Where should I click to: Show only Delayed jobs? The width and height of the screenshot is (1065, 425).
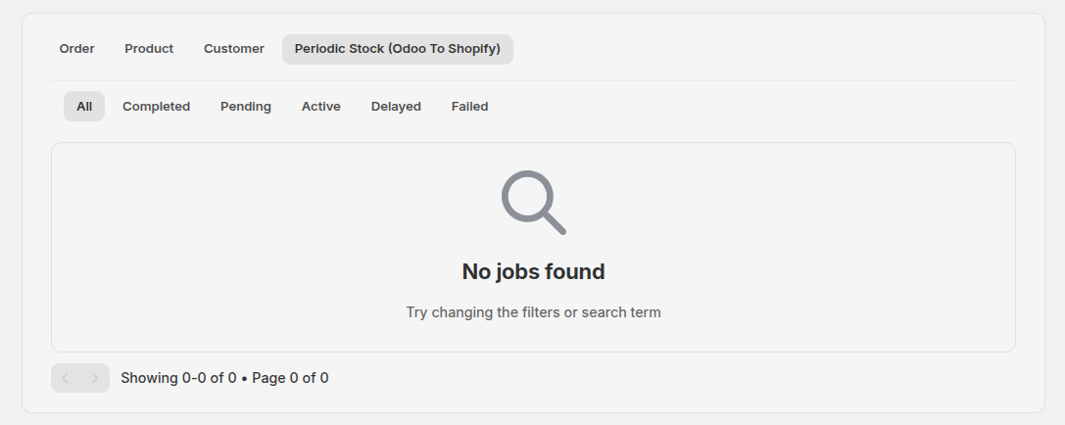tap(396, 107)
